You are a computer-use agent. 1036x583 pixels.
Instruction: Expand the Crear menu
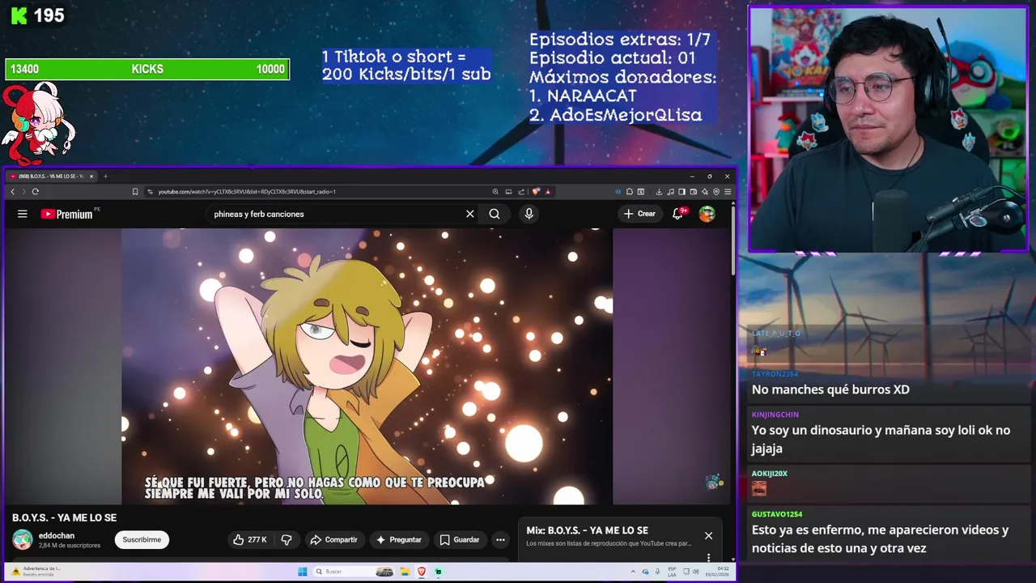(x=639, y=214)
